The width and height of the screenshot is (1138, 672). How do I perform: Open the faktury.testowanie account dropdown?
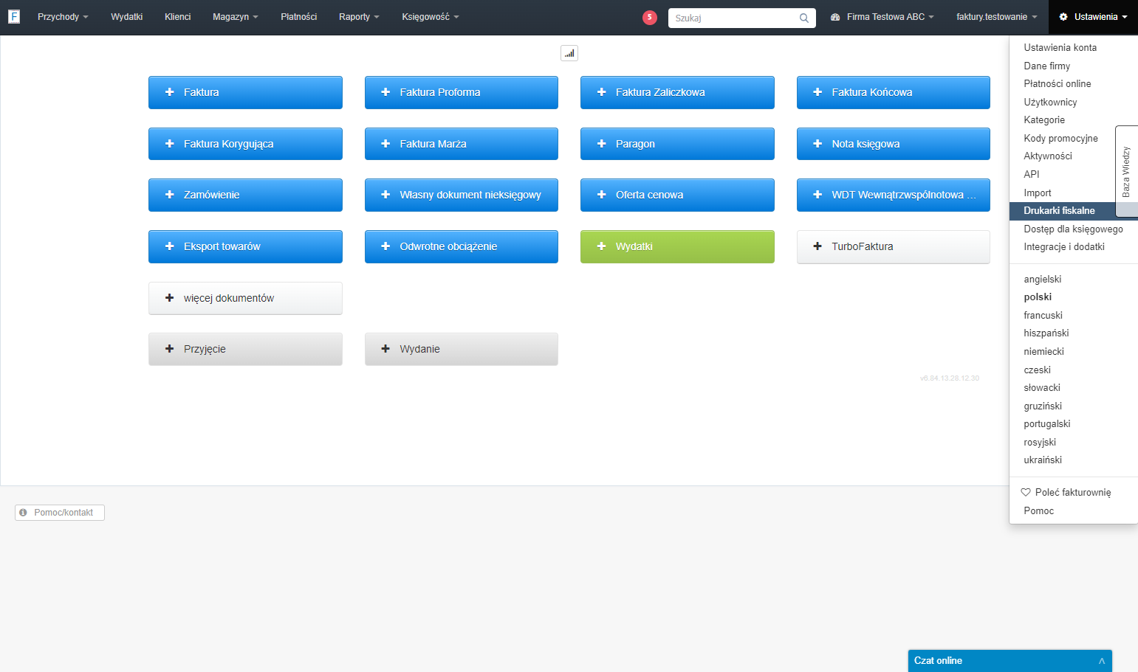pos(997,17)
